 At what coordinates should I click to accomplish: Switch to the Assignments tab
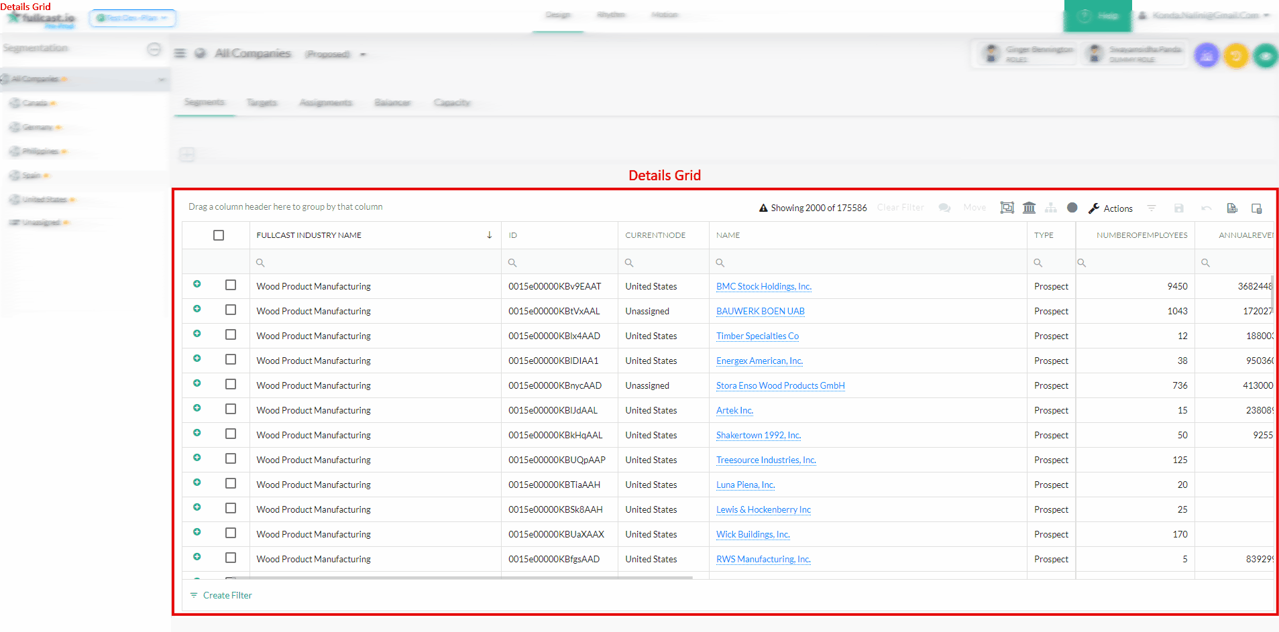tap(325, 103)
